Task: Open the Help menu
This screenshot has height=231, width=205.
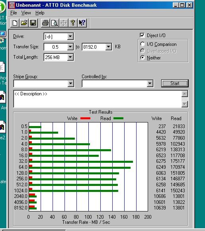Action: 40,13
